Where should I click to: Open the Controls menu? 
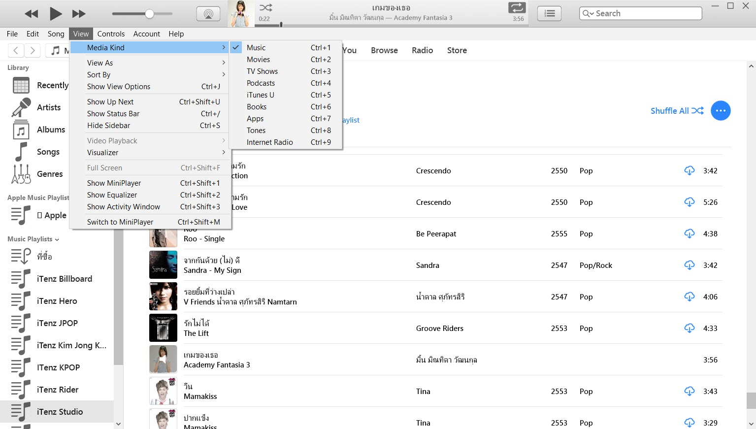(111, 33)
